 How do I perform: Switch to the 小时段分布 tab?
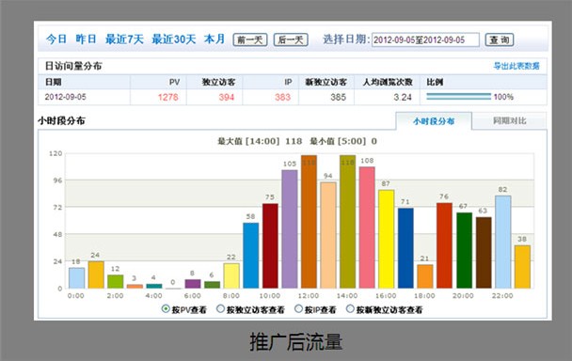434,121
